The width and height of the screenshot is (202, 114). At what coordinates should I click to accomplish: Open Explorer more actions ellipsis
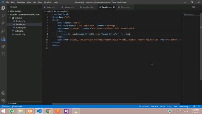[x=38, y=7]
